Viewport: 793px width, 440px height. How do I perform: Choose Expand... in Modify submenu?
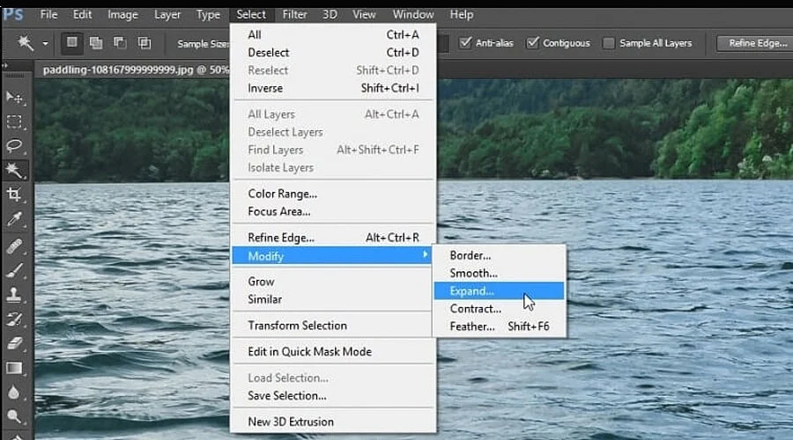[x=500, y=290]
